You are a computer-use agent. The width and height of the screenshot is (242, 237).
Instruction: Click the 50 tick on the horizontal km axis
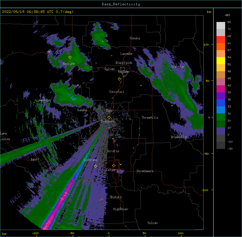point(144,233)
